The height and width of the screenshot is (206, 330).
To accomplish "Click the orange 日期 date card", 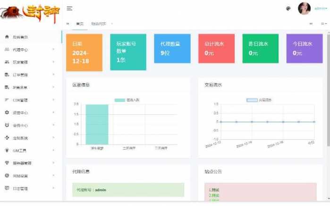I will click(84, 52).
